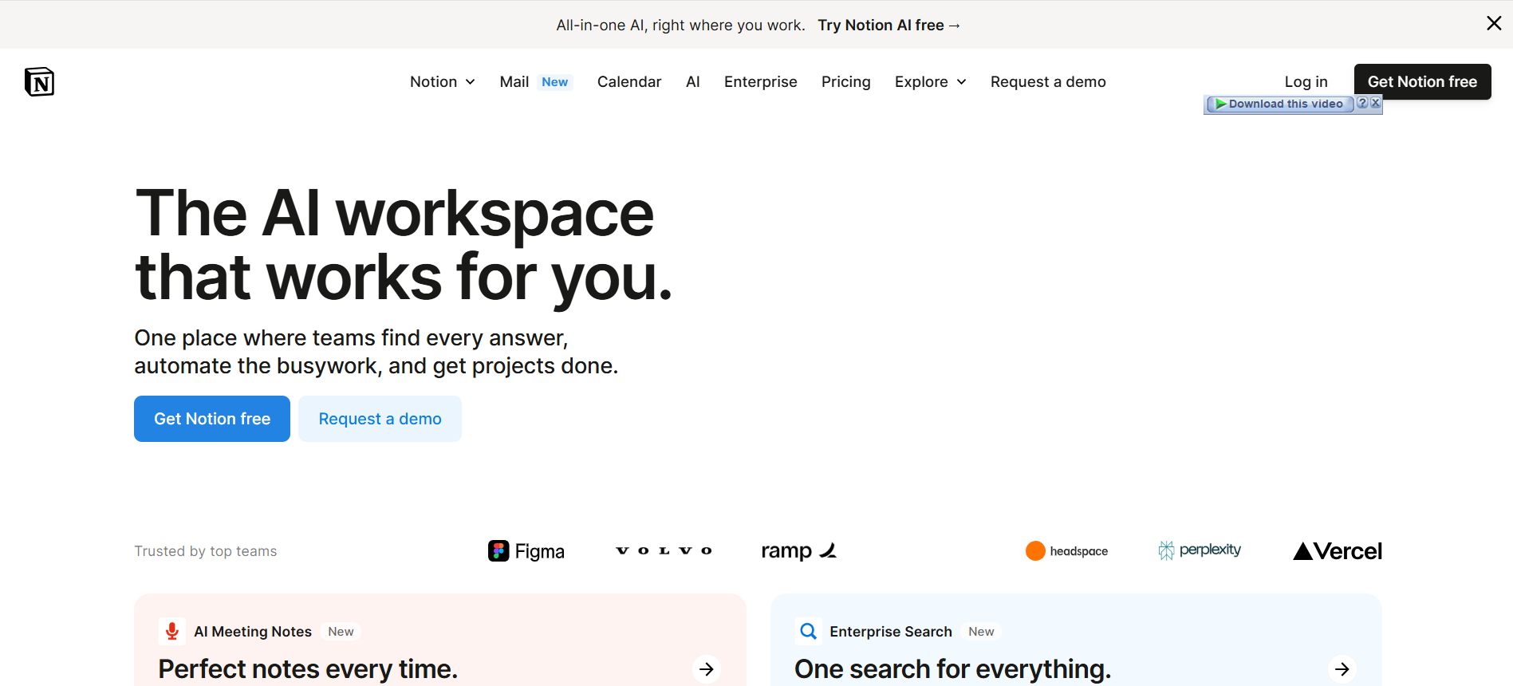The height and width of the screenshot is (686, 1513).
Task: Click Try Notion AI free link
Action: (889, 25)
